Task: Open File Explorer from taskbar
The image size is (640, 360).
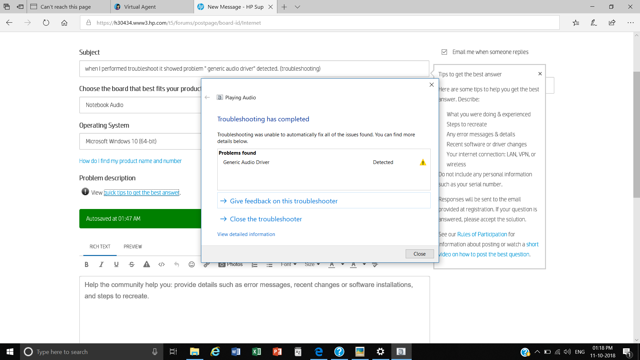Action: 194,352
